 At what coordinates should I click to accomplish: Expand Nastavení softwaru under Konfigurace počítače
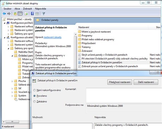[8, 27]
